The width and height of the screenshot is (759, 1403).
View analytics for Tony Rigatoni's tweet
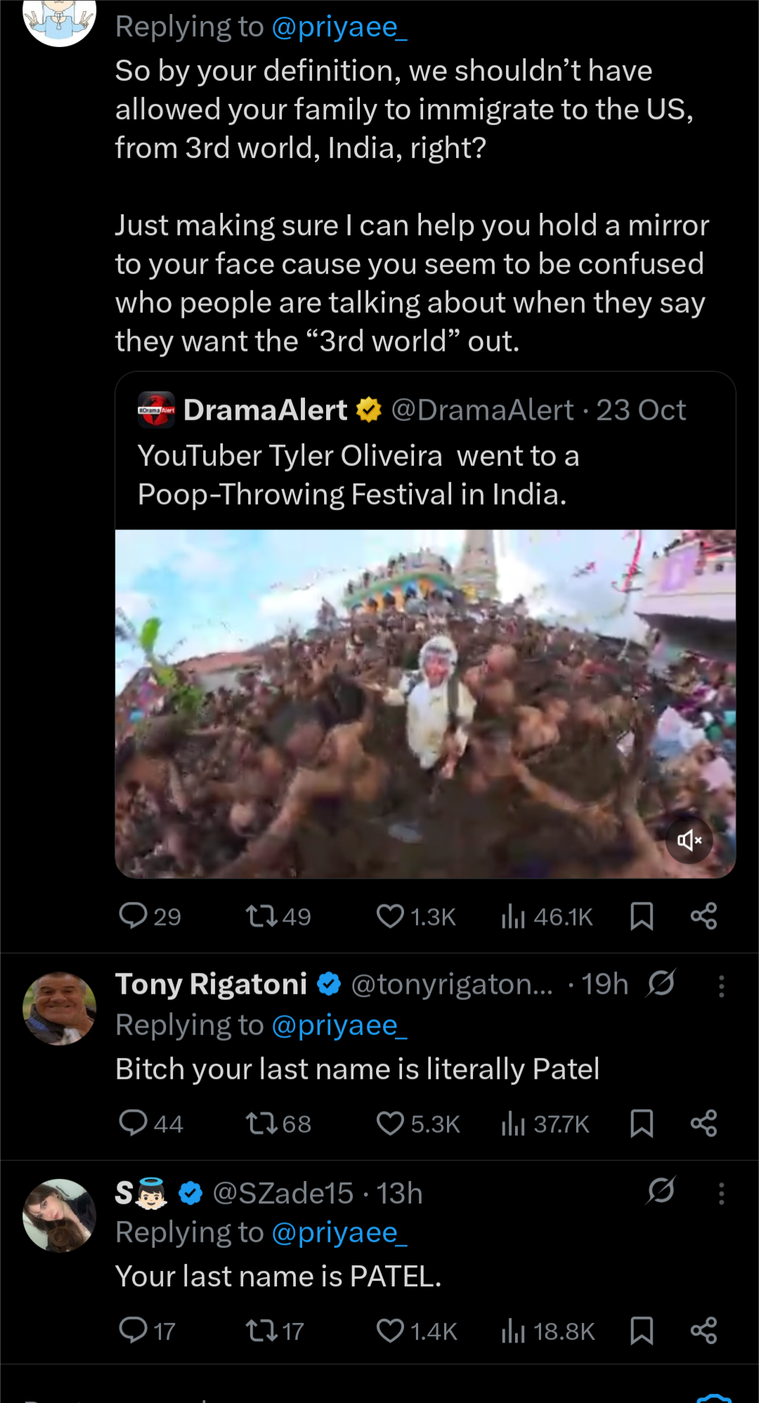[513, 1123]
